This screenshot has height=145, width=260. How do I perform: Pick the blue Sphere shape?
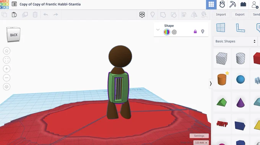click(x=240, y=79)
